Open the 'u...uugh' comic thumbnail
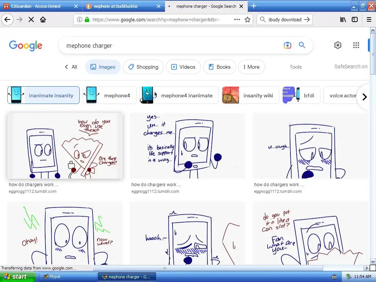This screenshot has width=376, height=282. [x=310, y=146]
